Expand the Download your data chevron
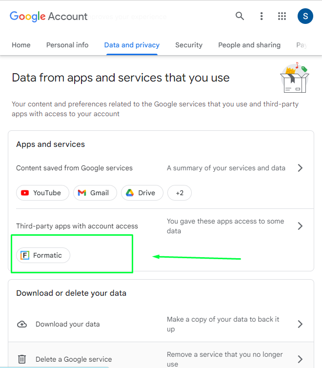This screenshot has width=322, height=368. pos(300,324)
